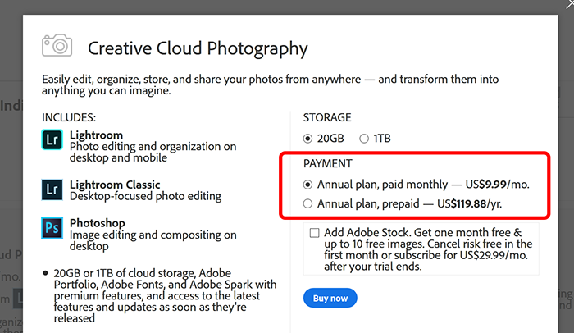Close the dialog with the X icon

[x=570, y=3]
